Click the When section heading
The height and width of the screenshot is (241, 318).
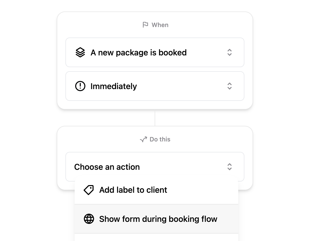pyautogui.click(x=160, y=25)
